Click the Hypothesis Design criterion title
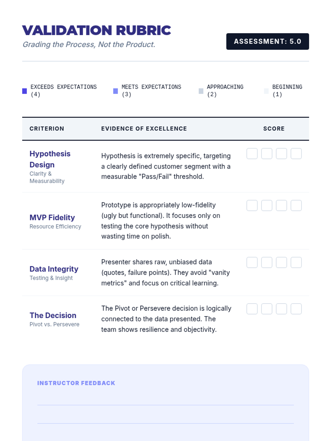Screen dimensions: 331x441 coord(50,159)
